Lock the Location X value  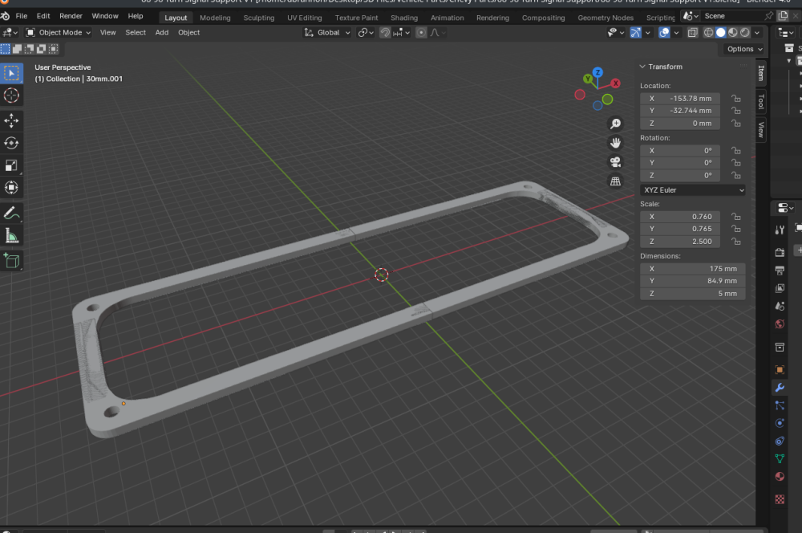pyautogui.click(x=736, y=98)
